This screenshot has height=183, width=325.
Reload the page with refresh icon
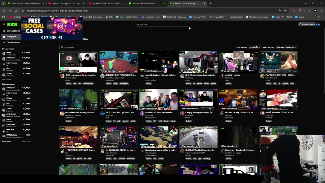(16, 11)
